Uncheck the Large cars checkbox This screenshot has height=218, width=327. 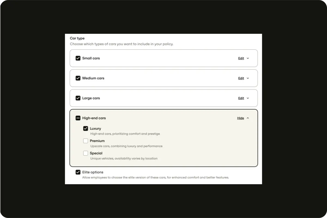pyautogui.click(x=78, y=98)
